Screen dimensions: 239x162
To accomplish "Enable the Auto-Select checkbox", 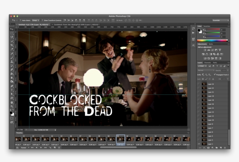I will click(x=20, y=20).
